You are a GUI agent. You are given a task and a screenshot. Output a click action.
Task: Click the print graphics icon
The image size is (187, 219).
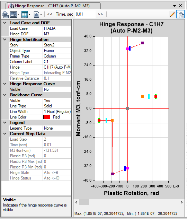(x=5, y=15)
